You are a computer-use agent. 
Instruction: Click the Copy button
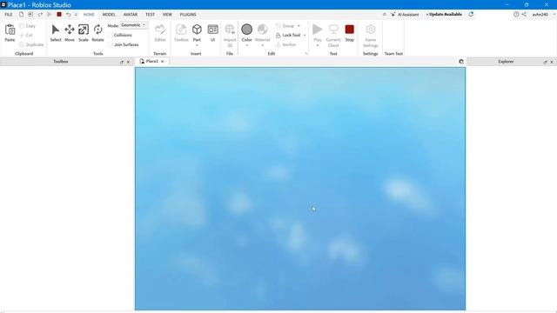pos(27,26)
